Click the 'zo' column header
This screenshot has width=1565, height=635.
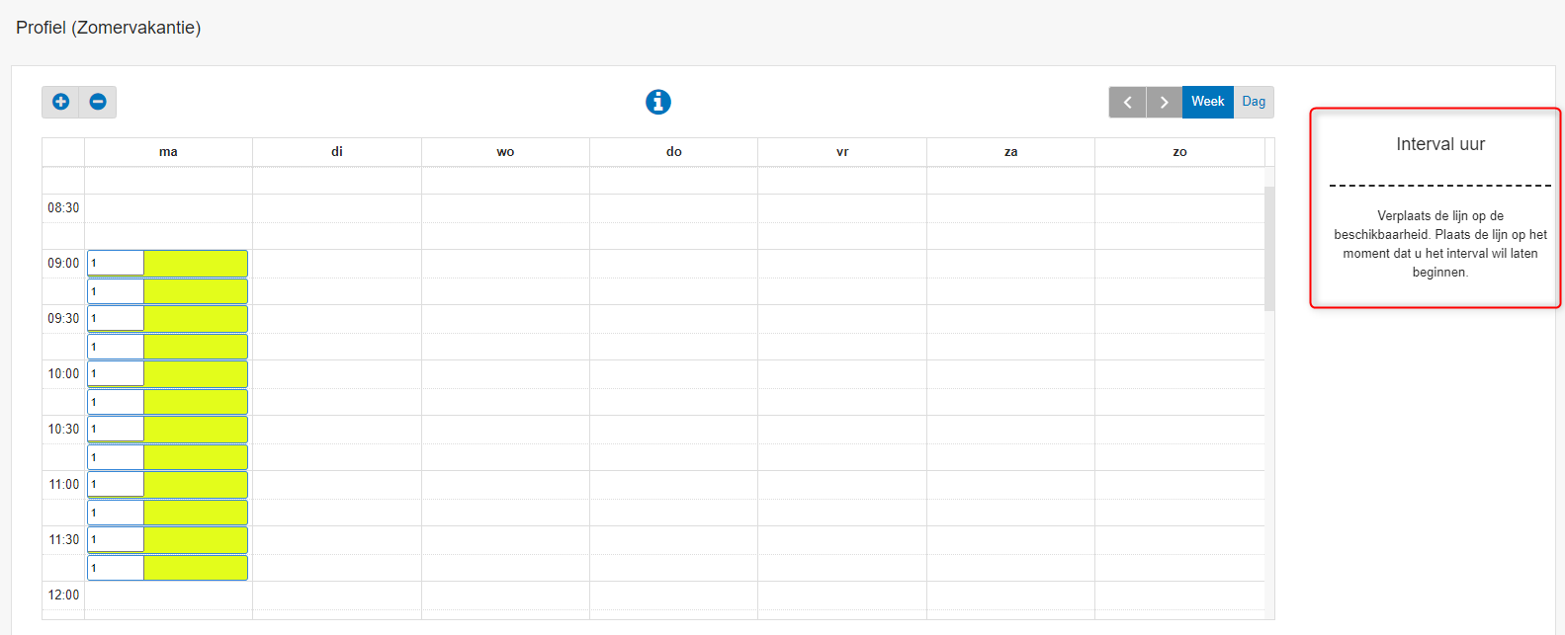click(x=1179, y=152)
